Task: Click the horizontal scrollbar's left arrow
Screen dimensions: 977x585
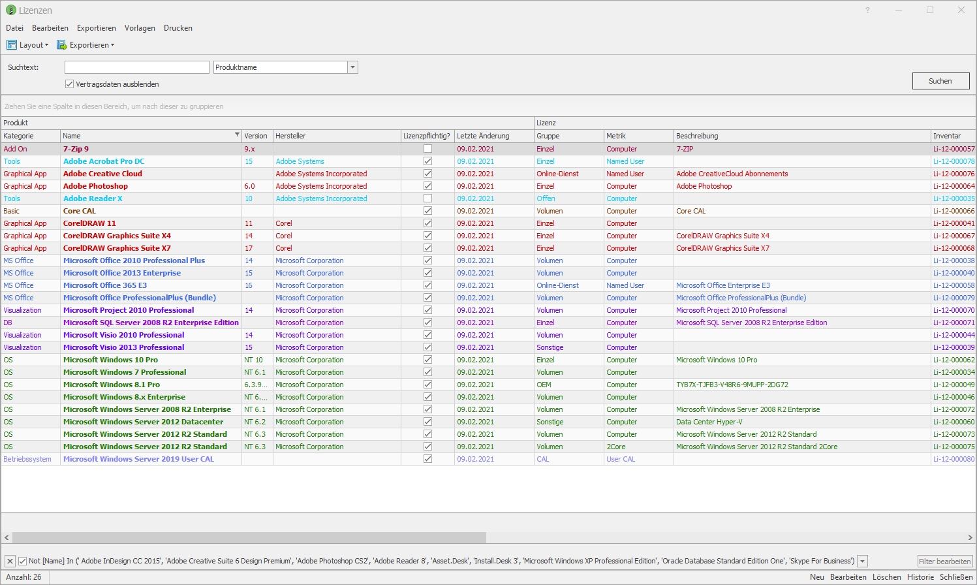Action: click(x=7, y=537)
